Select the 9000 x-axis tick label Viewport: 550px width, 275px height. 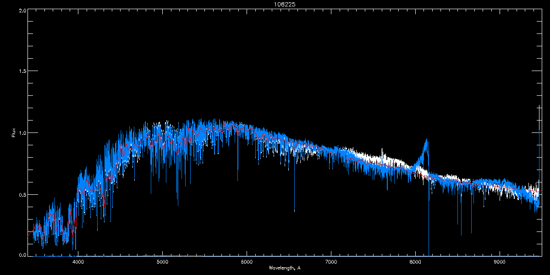[500, 262]
